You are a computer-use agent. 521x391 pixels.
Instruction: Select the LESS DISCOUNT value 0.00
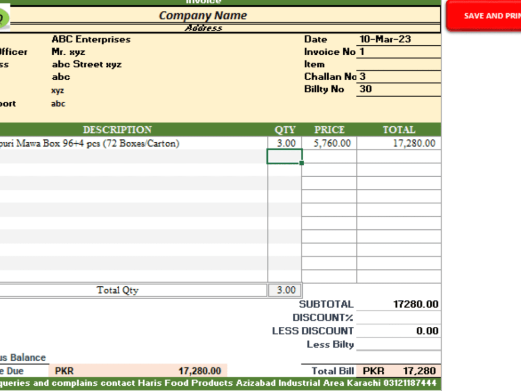[399, 331]
